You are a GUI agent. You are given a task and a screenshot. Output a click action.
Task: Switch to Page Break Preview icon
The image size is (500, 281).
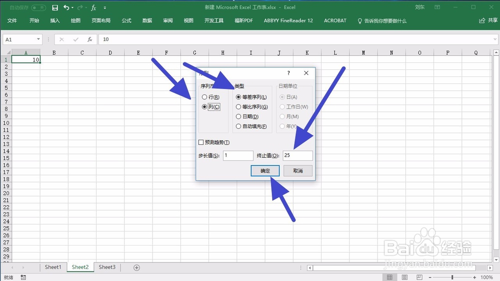(x=419, y=278)
